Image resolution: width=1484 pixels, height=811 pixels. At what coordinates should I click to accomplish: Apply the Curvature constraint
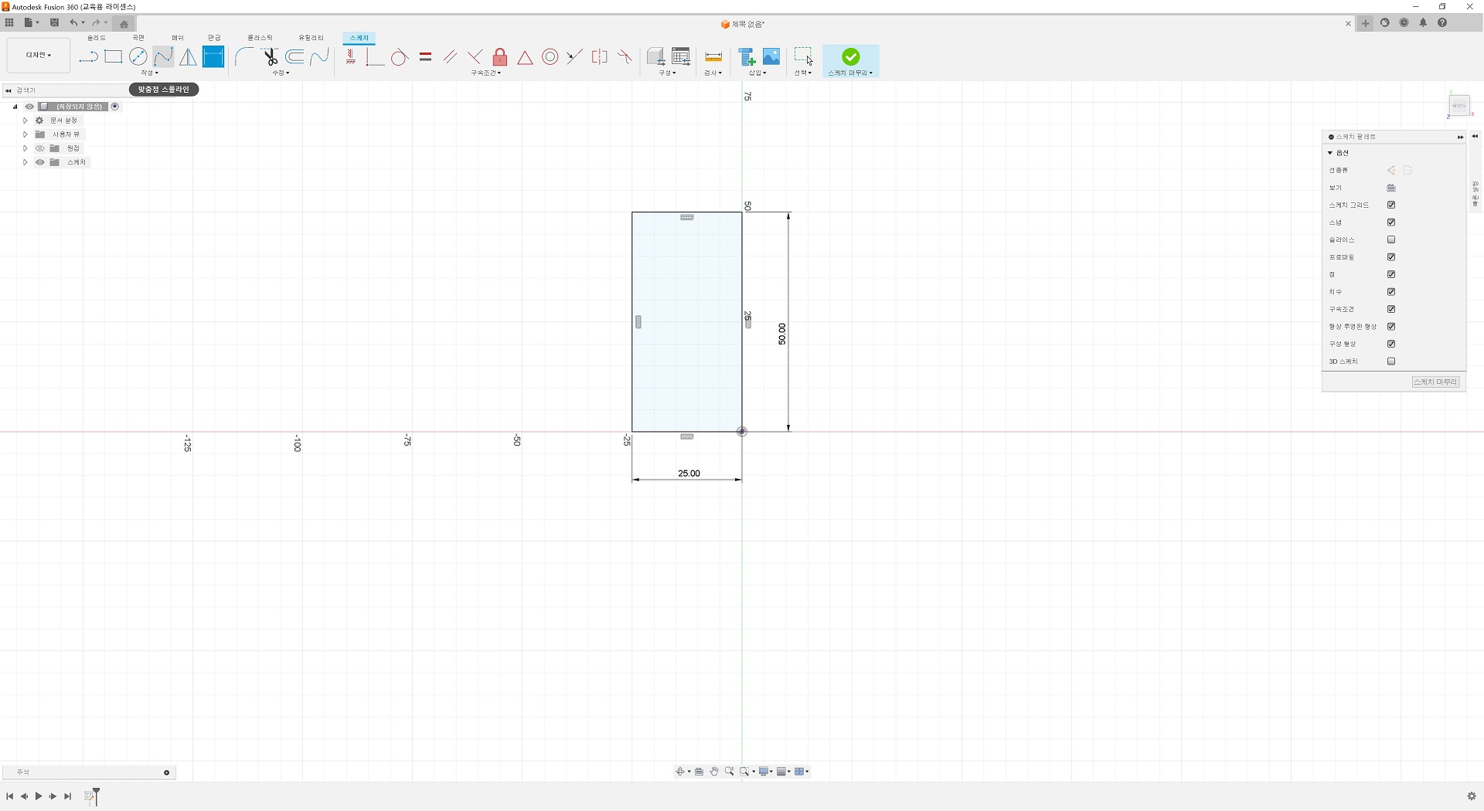click(x=625, y=56)
